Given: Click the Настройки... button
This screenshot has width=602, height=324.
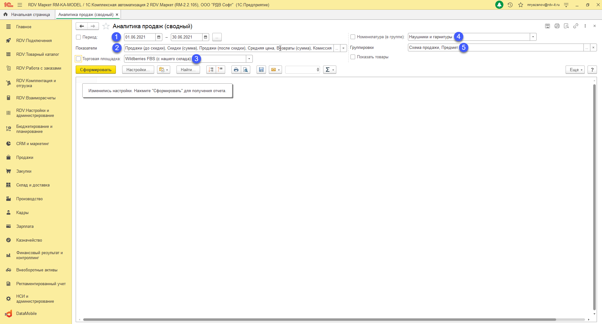Looking at the screenshot, I should [138, 70].
